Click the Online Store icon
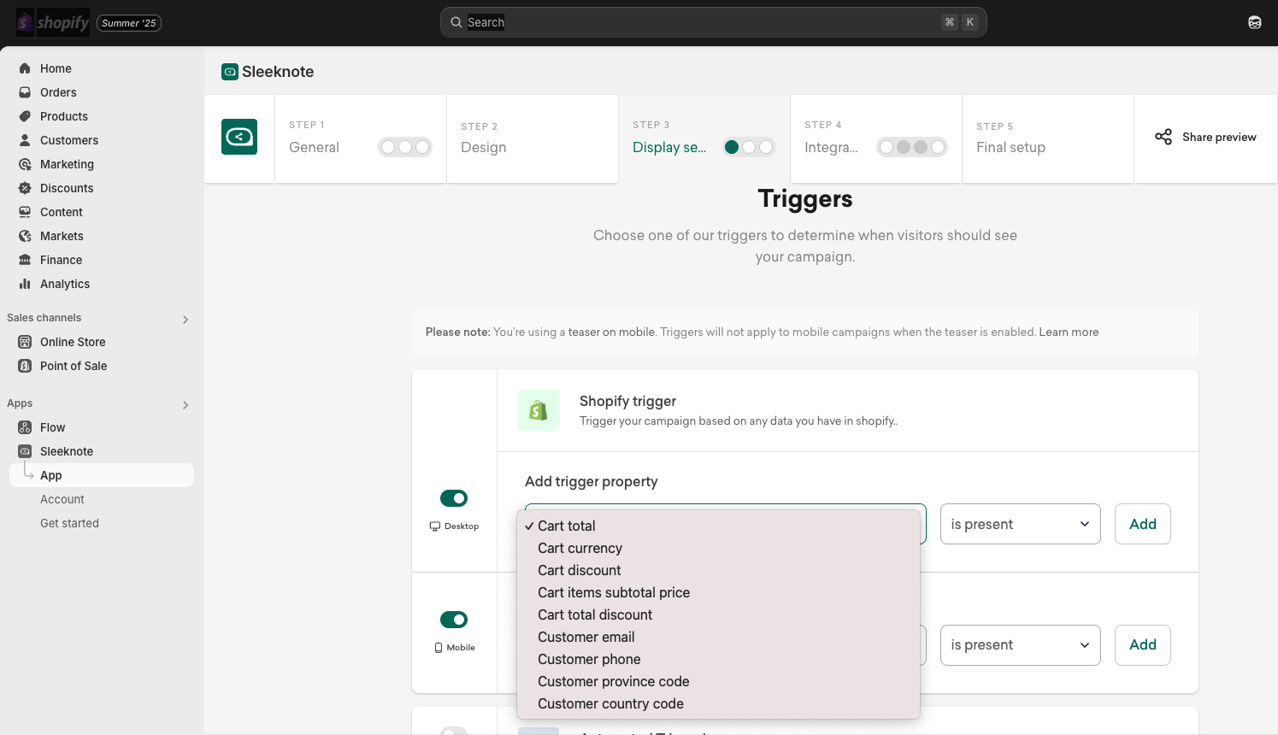Viewport: 1278px width, 735px height. (x=25, y=342)
